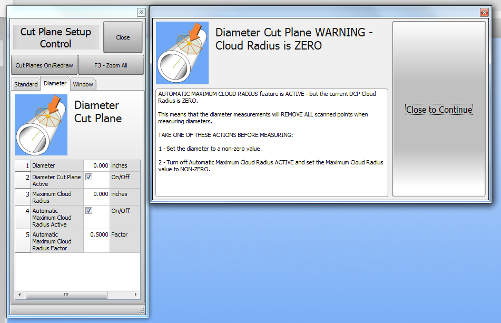Screen dimensions: 501x323
Task: Click the horizontal scrollbar right arrow
Action: point(136,295)
